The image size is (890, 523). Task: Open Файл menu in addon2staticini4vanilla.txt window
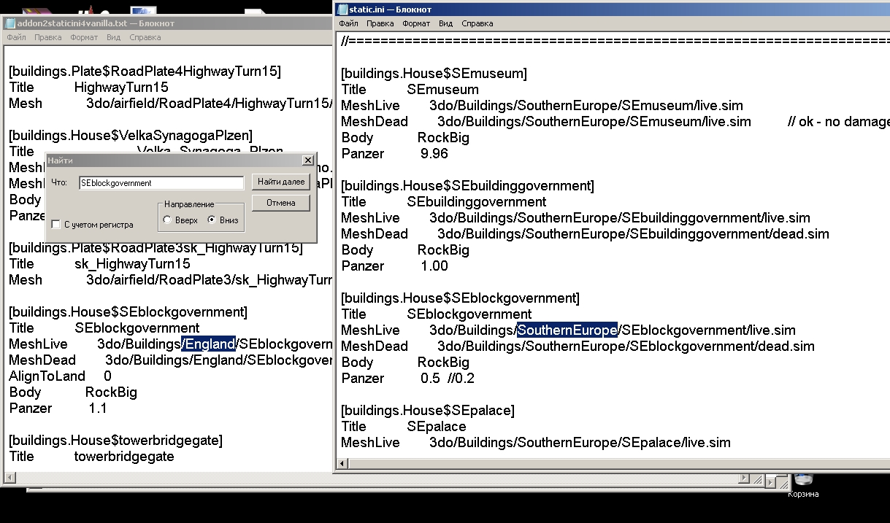[17, 37]
